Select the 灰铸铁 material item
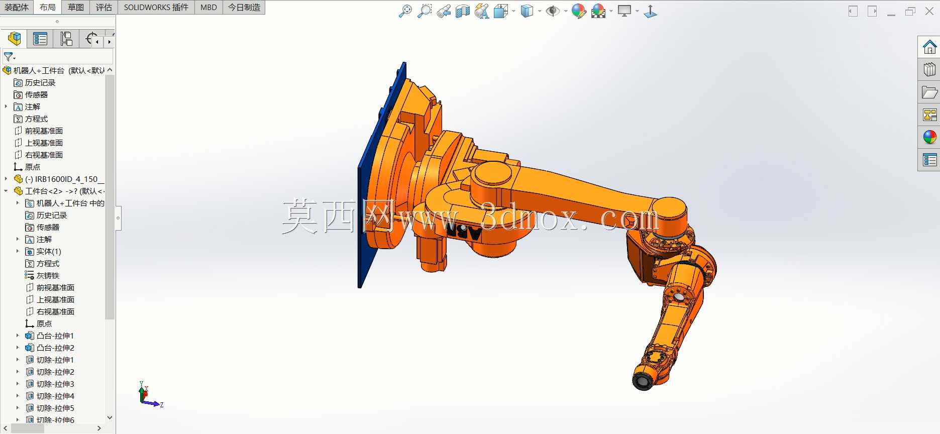Viewport: 940px width, 434px height. tap(42, 275)
